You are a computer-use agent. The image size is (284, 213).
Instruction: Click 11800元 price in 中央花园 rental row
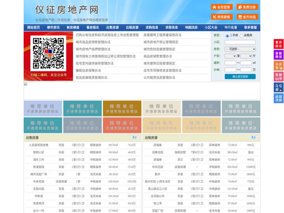click(251, 167)
